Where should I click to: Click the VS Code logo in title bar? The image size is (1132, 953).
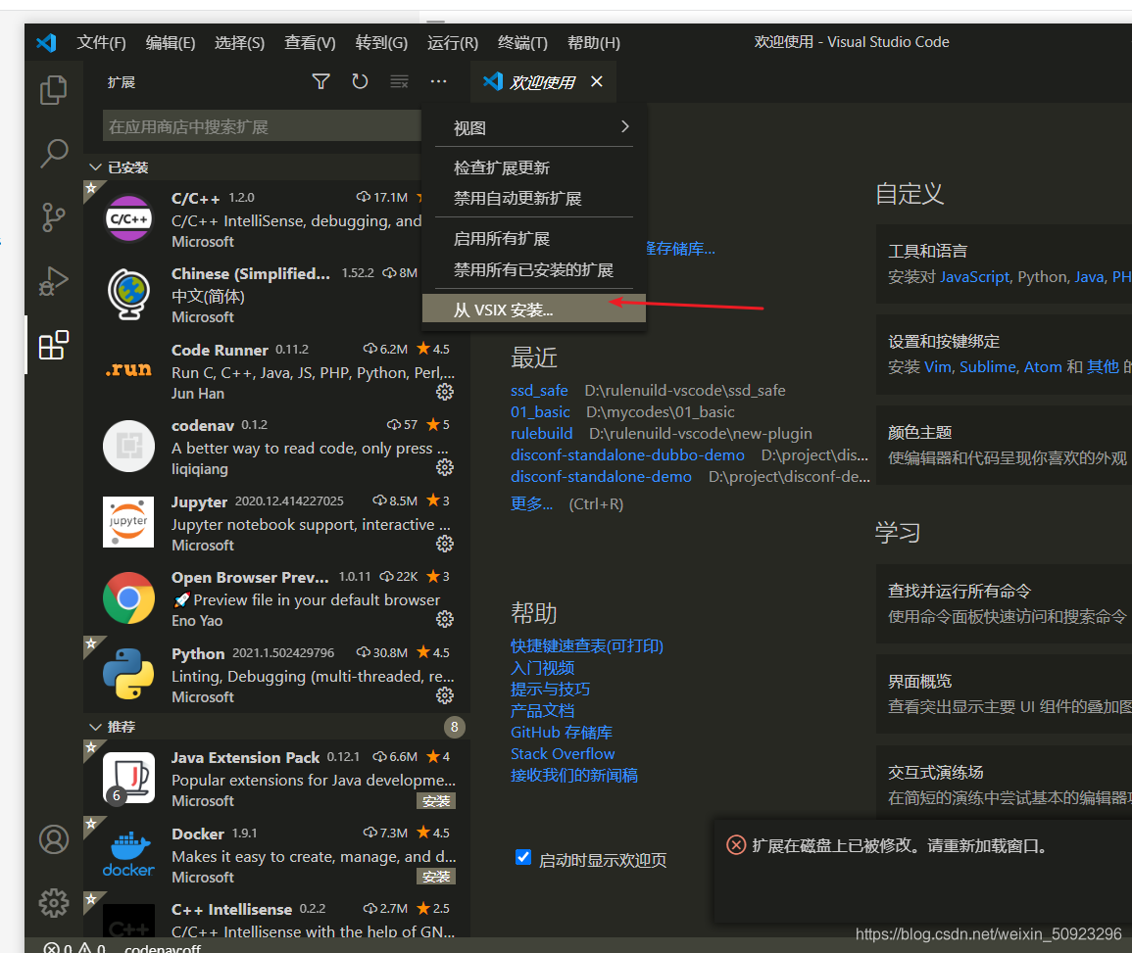[x=46, y=42]
